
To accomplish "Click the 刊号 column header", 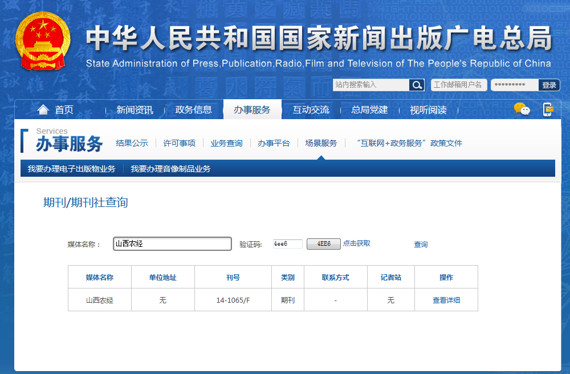I will [x=233, y=277].
